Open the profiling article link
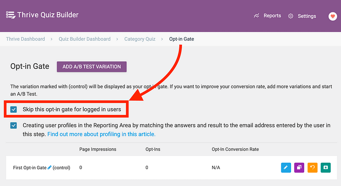341x186 pixels. (x=101, y=134)
